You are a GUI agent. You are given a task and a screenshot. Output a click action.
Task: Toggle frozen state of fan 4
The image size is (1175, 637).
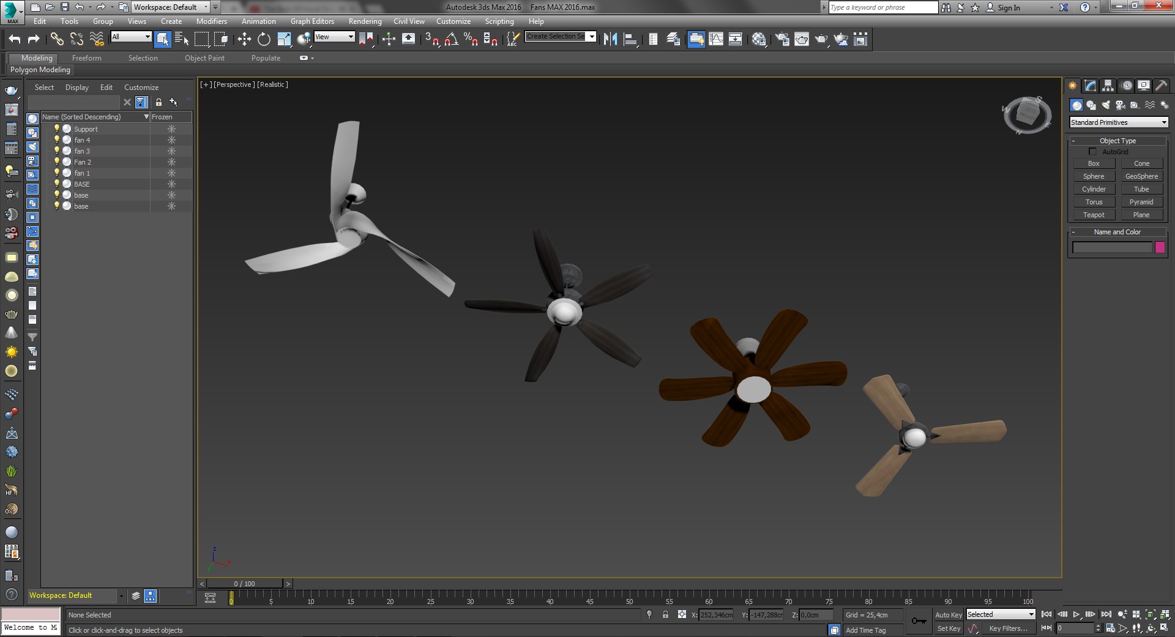click(x=171, y=140)
